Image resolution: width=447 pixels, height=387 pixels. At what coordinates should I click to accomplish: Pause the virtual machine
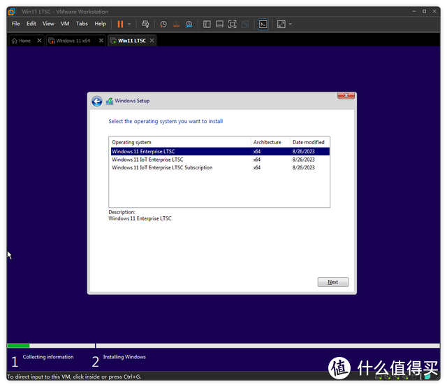point(120,24)
